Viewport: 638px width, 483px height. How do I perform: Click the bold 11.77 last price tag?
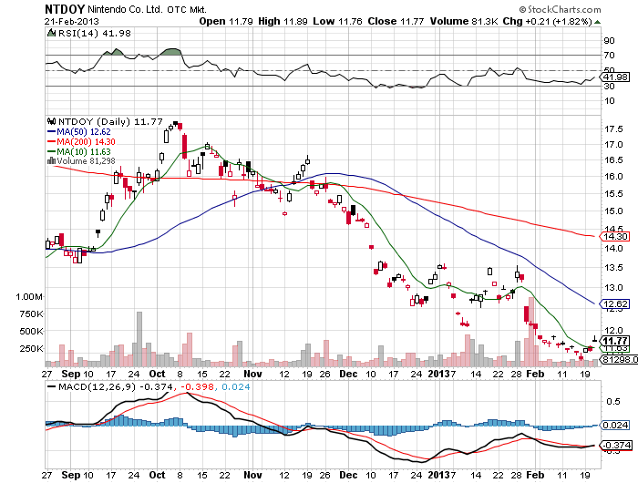(x=615, y=341)
